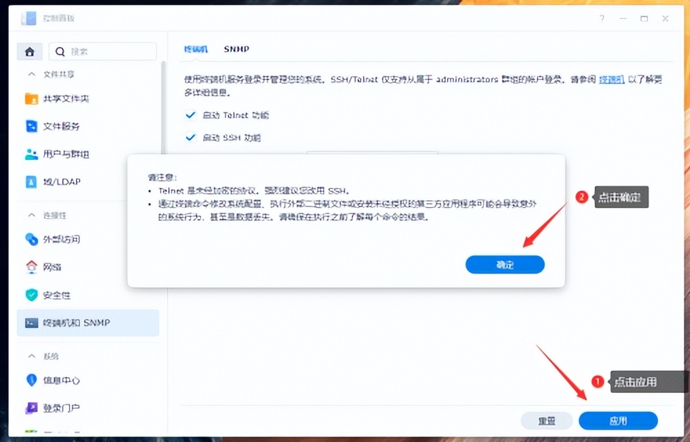The height and width of the screenshot is (442, 690).
Task: Confirm the warning with the 确定 button
Action: pos(504,265)
